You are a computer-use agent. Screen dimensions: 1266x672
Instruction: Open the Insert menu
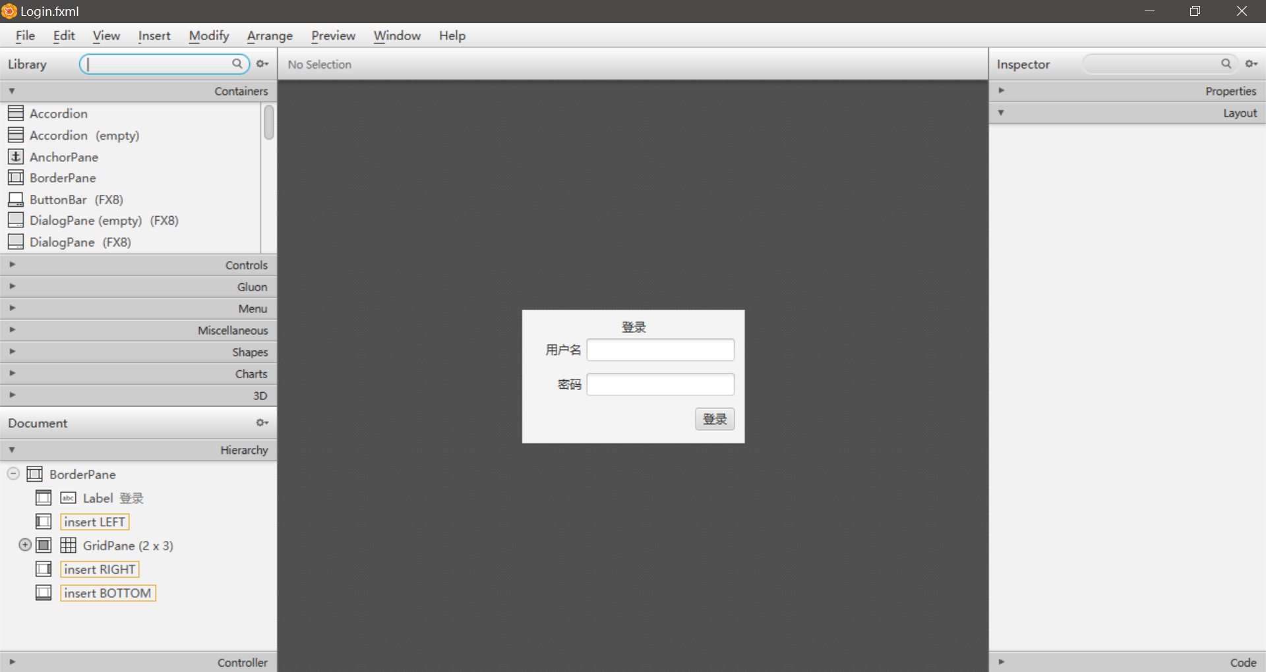(x=154, y=36)
